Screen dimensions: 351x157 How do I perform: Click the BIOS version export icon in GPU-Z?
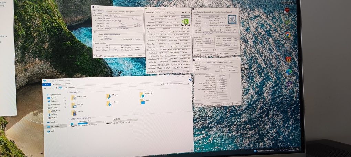tap(182, 28)
